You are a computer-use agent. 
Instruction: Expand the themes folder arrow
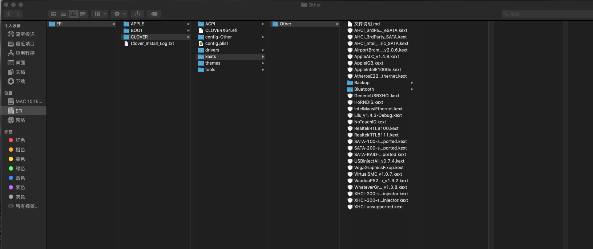(x=263, y=63)
